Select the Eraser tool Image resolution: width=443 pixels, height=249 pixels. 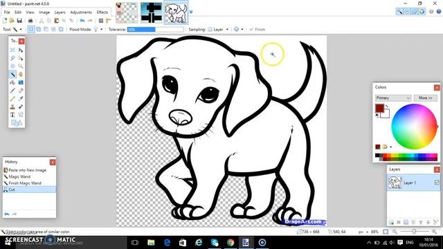21,91
